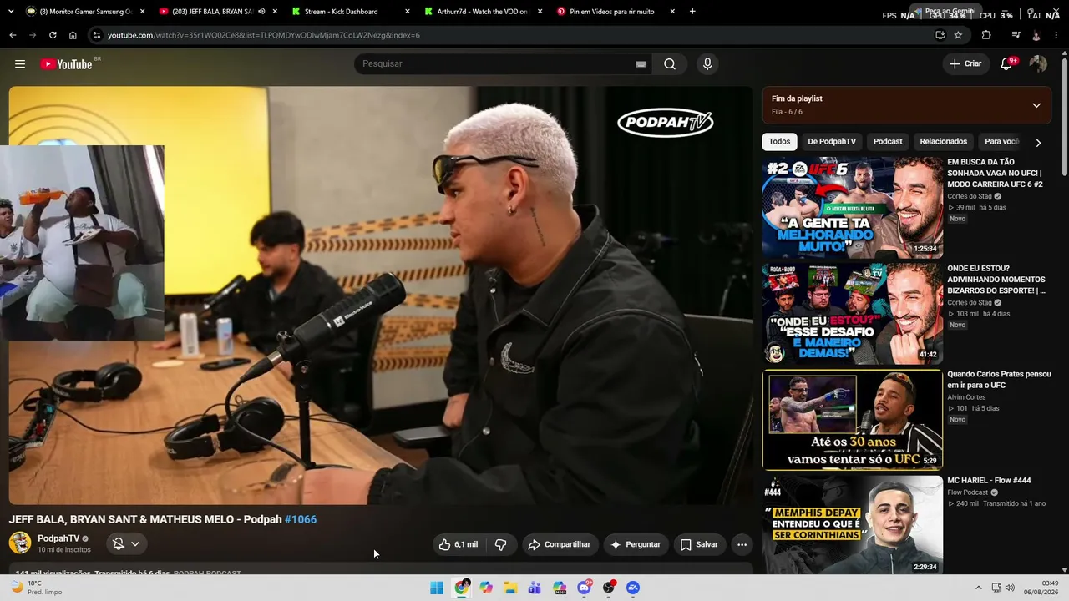The image size is (1069, 601).
Task: Open more actions (three dots) under video
Action: click(x=742, y=544)
